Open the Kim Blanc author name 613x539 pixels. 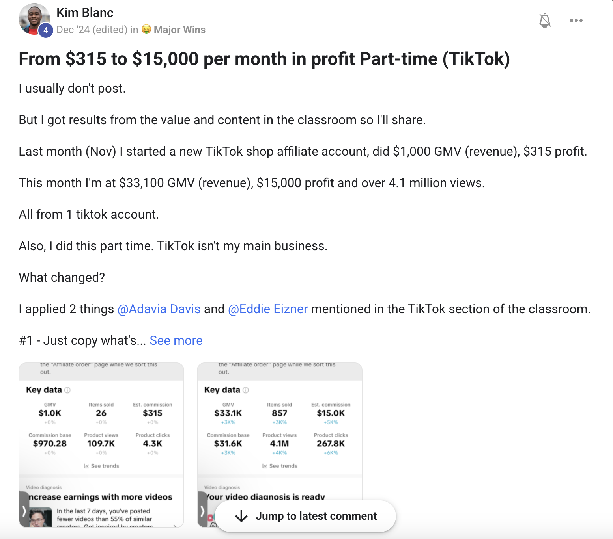tap(85, 13)
